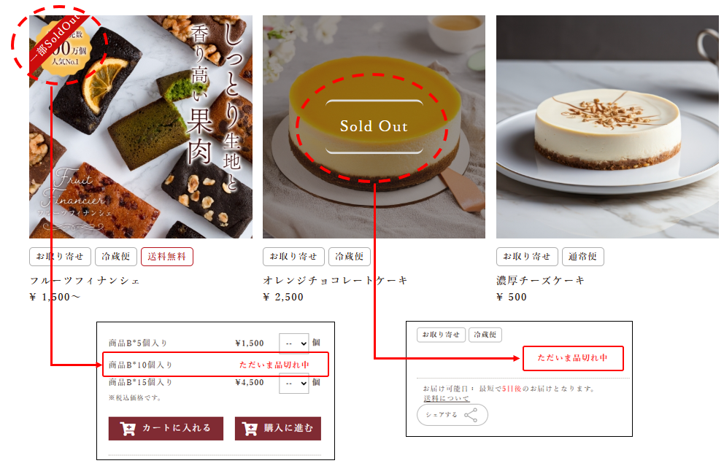Select 通常便 tag under 濃厚チーズケーキ
This screenshot has width=724, height=466.
click(x=582, y=257)
